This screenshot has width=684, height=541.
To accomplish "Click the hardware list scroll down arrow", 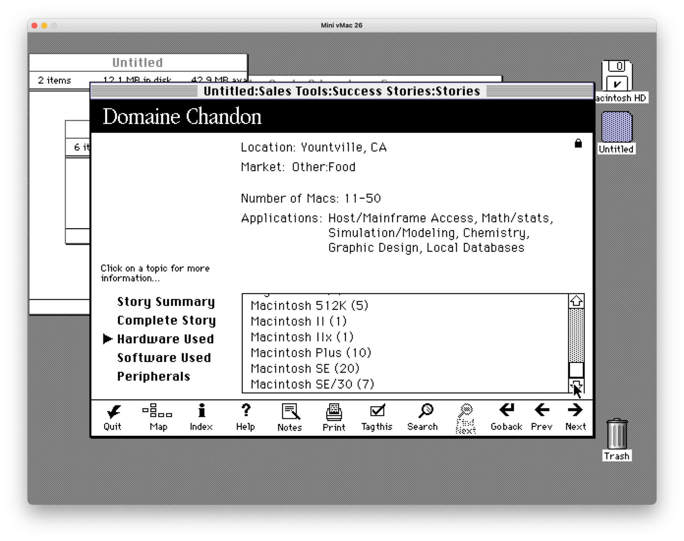I will coord(576,385).
